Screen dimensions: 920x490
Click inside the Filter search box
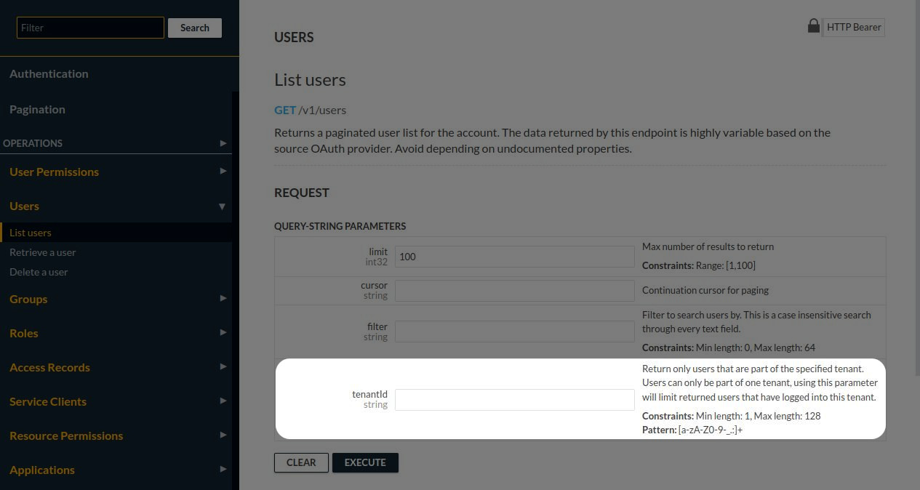pos(89,28)
